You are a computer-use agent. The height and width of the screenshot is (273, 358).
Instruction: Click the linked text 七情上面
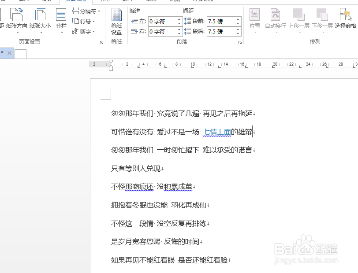(216, 132)
